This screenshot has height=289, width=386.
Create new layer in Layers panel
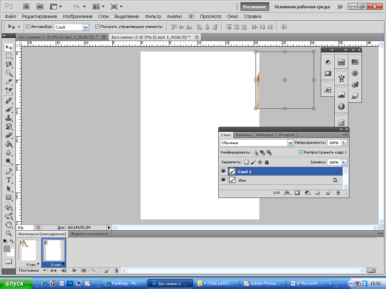tap(328, 193)
